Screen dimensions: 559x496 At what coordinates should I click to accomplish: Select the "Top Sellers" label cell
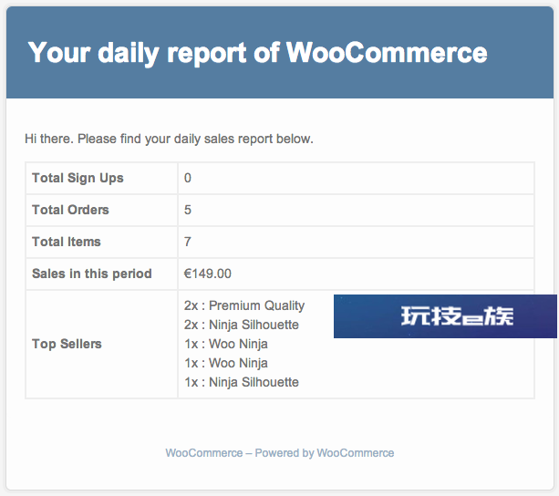[x=101, y=344]
